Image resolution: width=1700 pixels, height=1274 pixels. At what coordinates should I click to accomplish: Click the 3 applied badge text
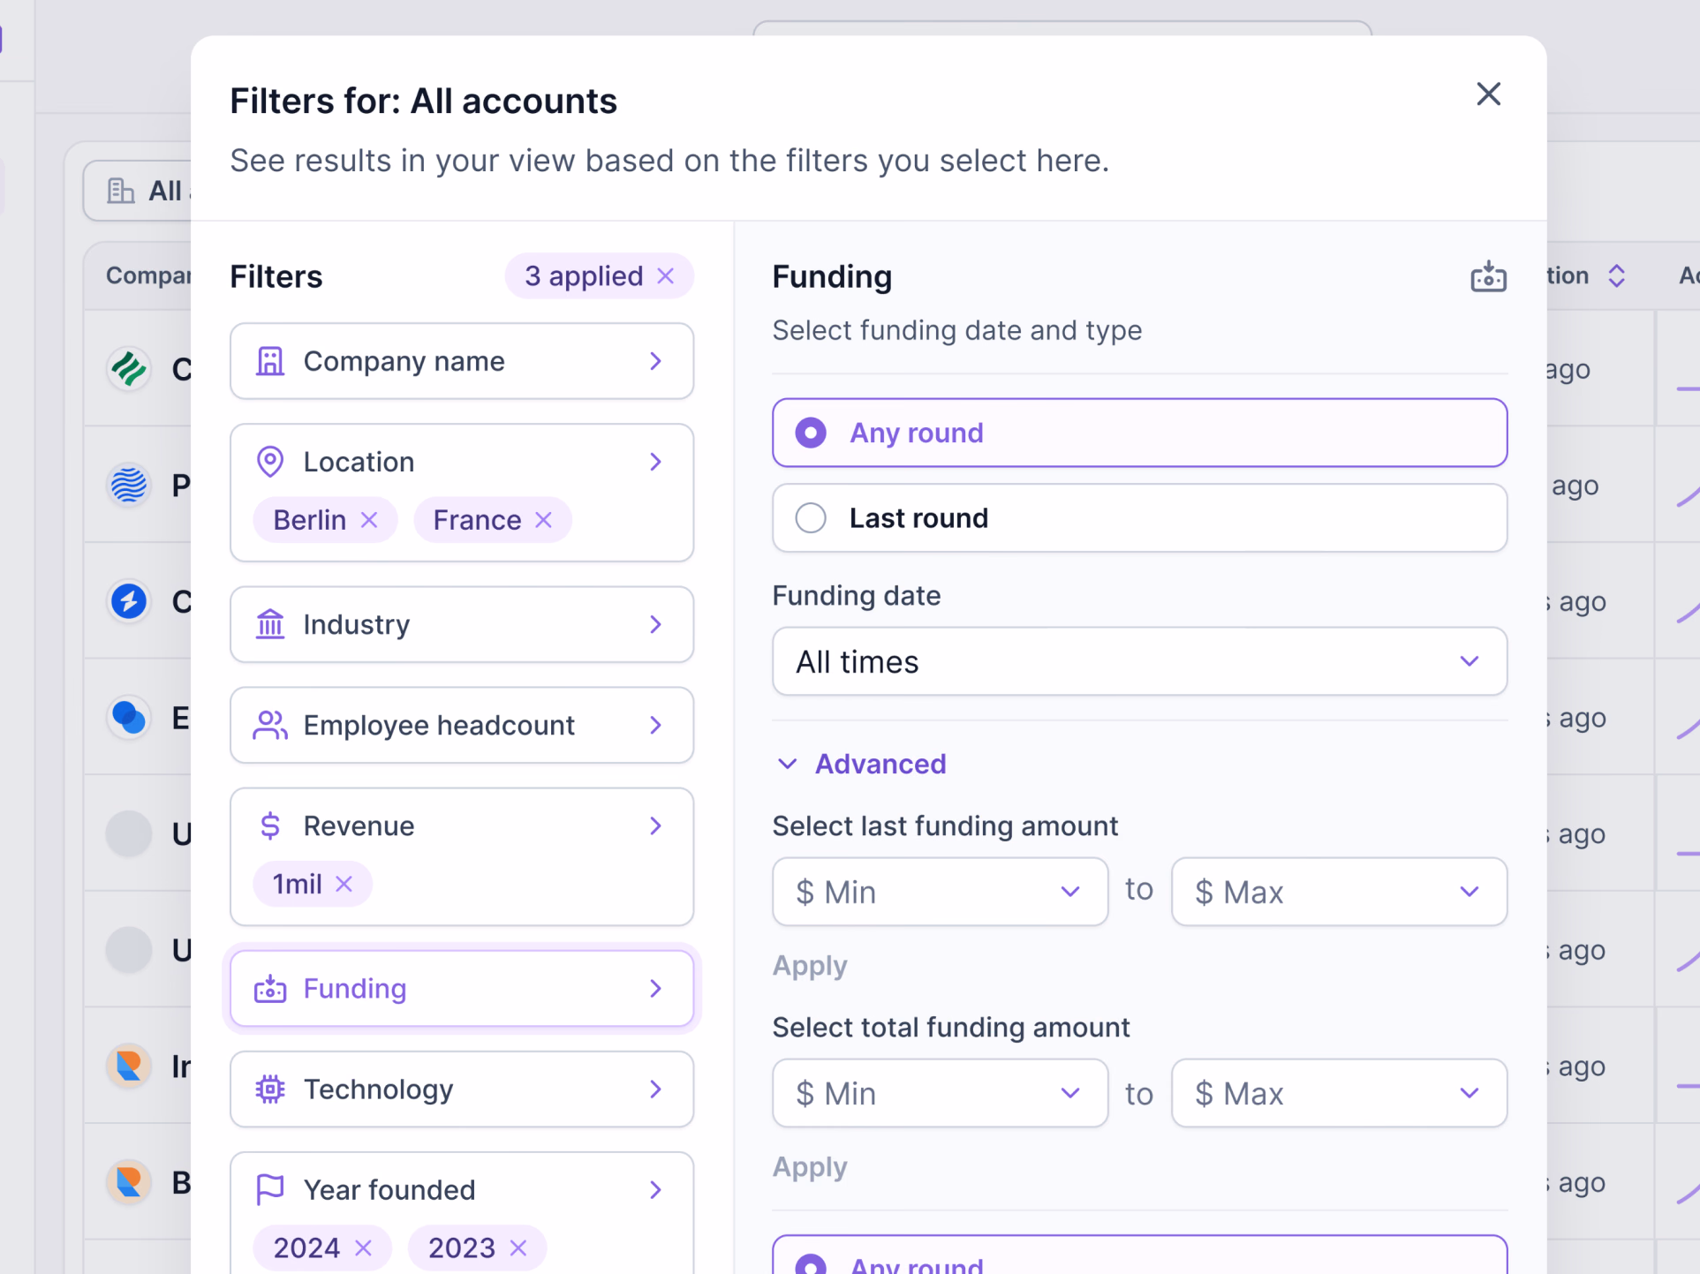coord(584,276)
